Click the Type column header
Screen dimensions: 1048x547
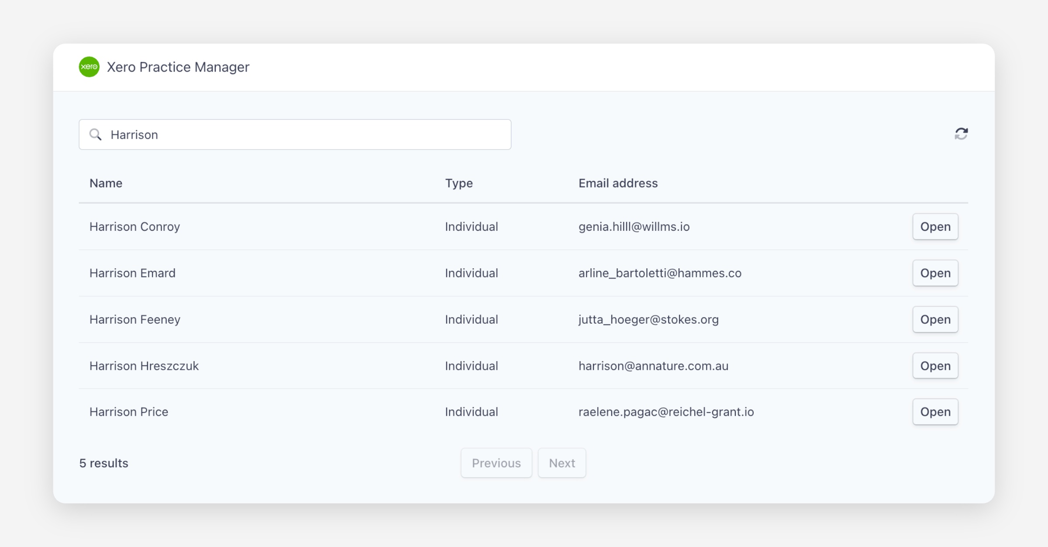(x=458, y=183)
